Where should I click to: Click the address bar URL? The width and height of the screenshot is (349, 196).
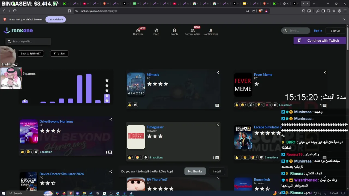pos(99,11)
